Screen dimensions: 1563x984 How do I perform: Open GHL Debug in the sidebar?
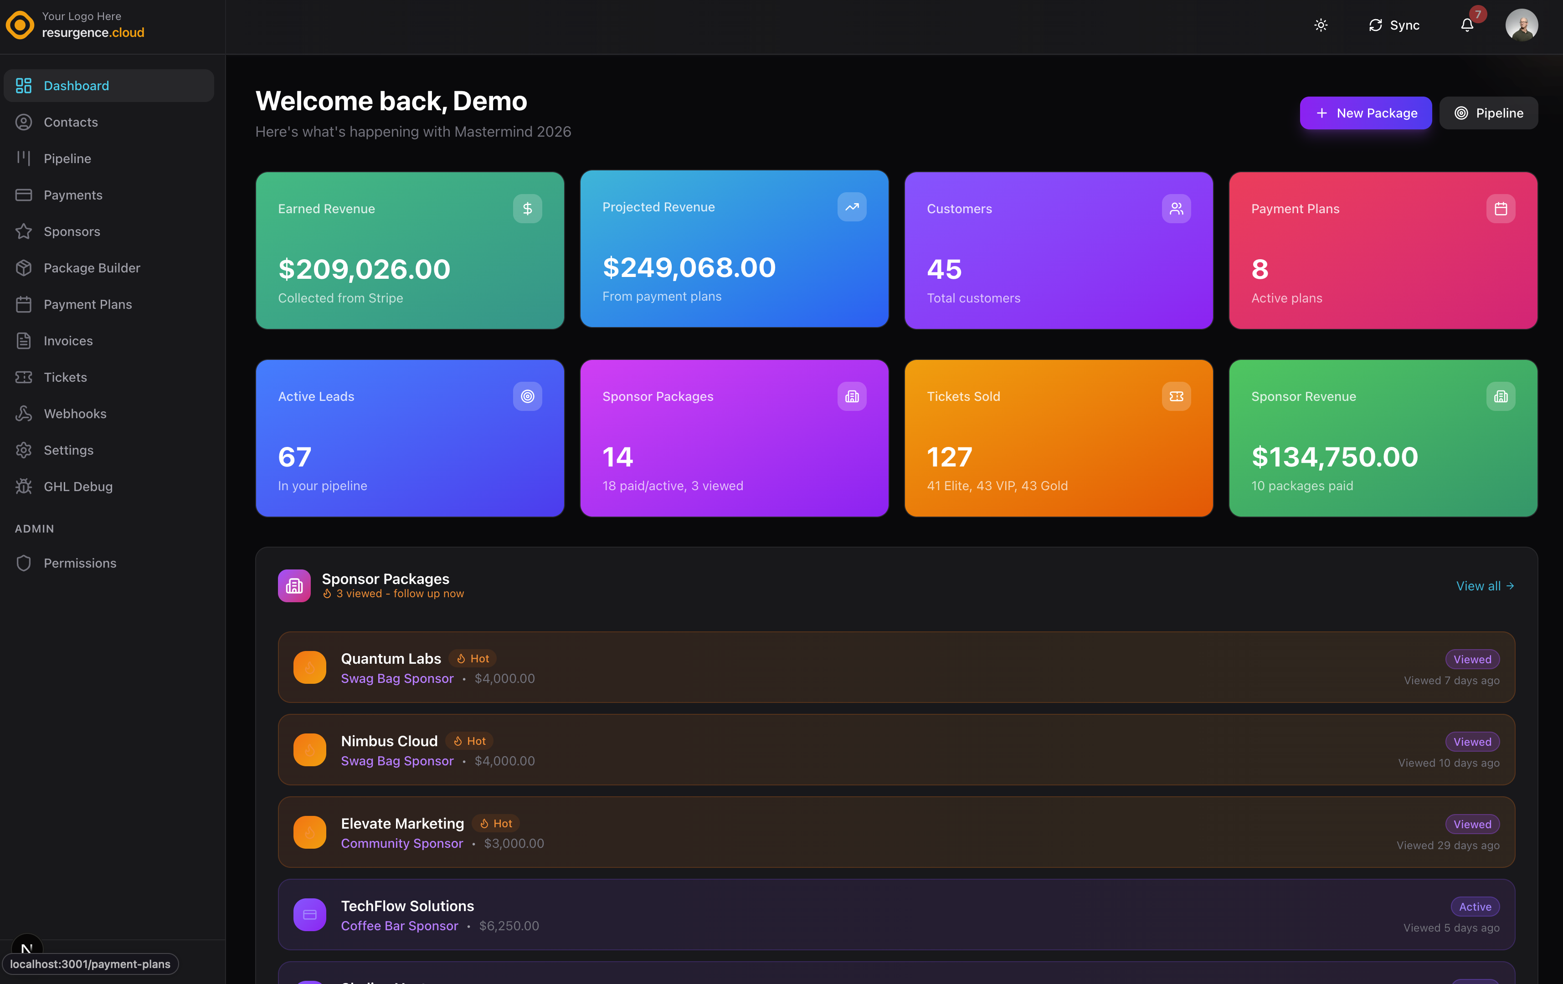(78, 486)
